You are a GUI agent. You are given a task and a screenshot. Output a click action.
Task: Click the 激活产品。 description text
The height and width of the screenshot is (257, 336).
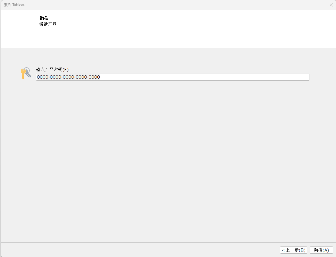pyautogui.click(x=49, y=24)
